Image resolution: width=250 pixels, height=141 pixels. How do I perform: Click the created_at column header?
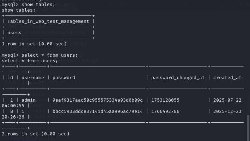click(x=227, y=78)
